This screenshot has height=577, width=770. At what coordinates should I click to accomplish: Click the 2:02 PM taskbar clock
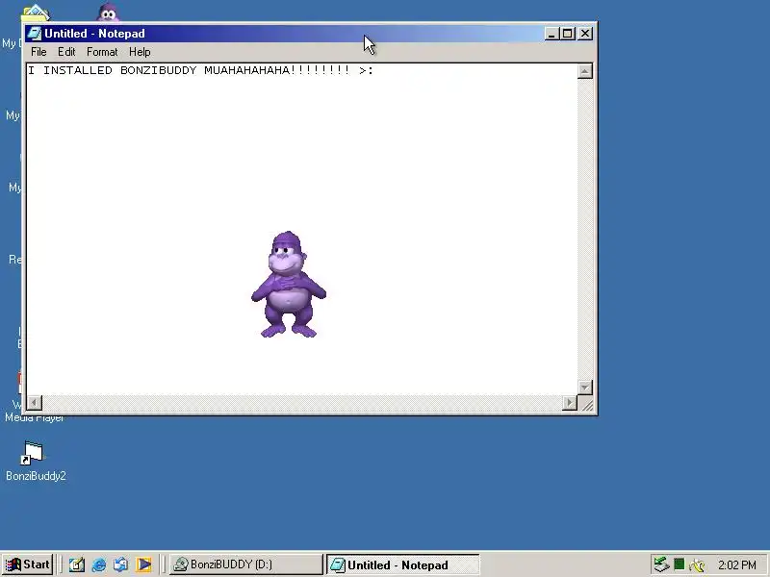tap(736, 565)
